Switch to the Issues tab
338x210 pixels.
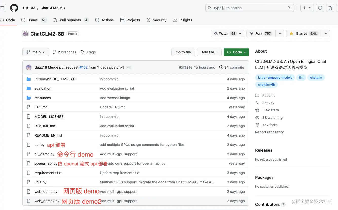(x=34, y=20)
